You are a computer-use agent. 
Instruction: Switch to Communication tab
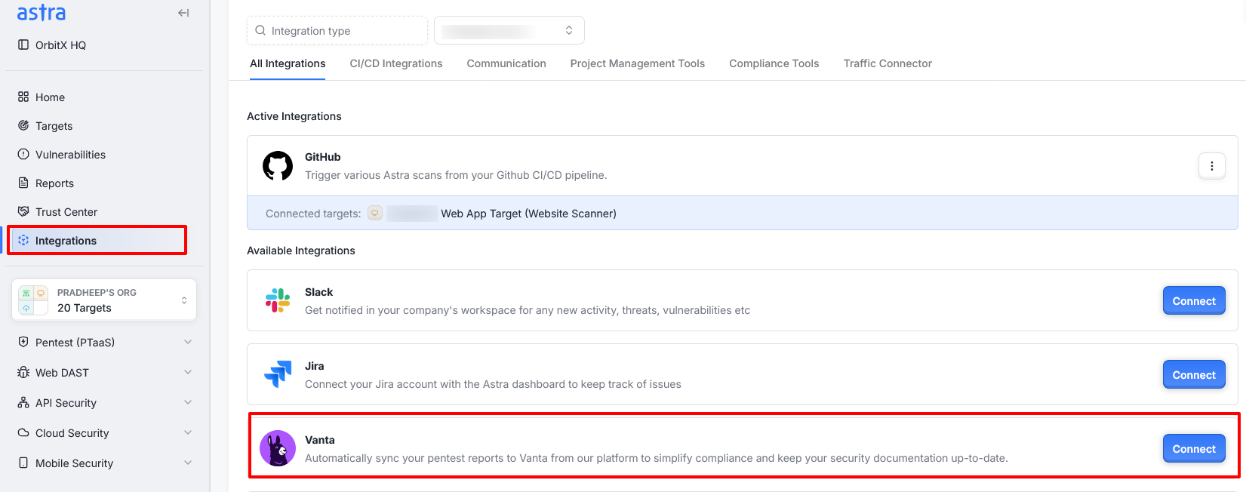tap(506, 64)
